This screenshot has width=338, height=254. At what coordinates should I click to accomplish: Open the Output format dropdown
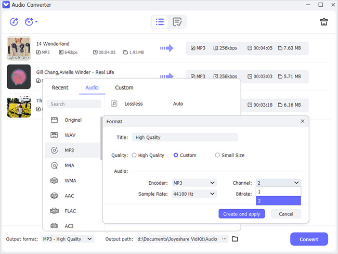68,239
